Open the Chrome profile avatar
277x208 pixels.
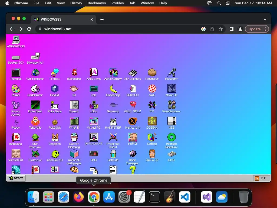[240, 29]
